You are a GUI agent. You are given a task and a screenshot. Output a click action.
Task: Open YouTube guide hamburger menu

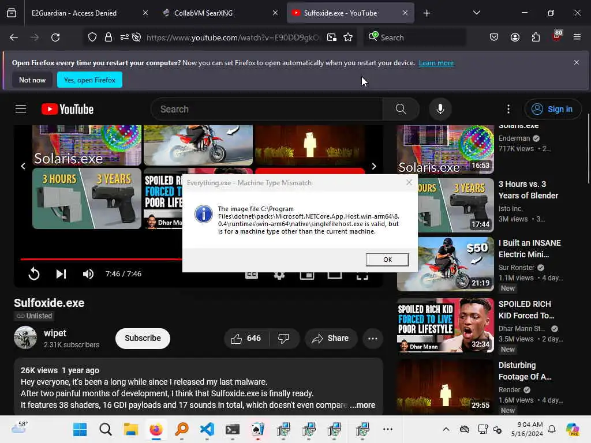coord(21,109)
